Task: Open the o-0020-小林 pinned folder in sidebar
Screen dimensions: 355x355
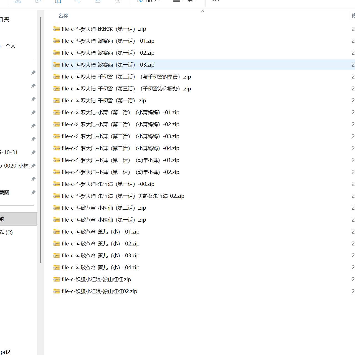Action: pyautogui.click(x=15, y=166)
